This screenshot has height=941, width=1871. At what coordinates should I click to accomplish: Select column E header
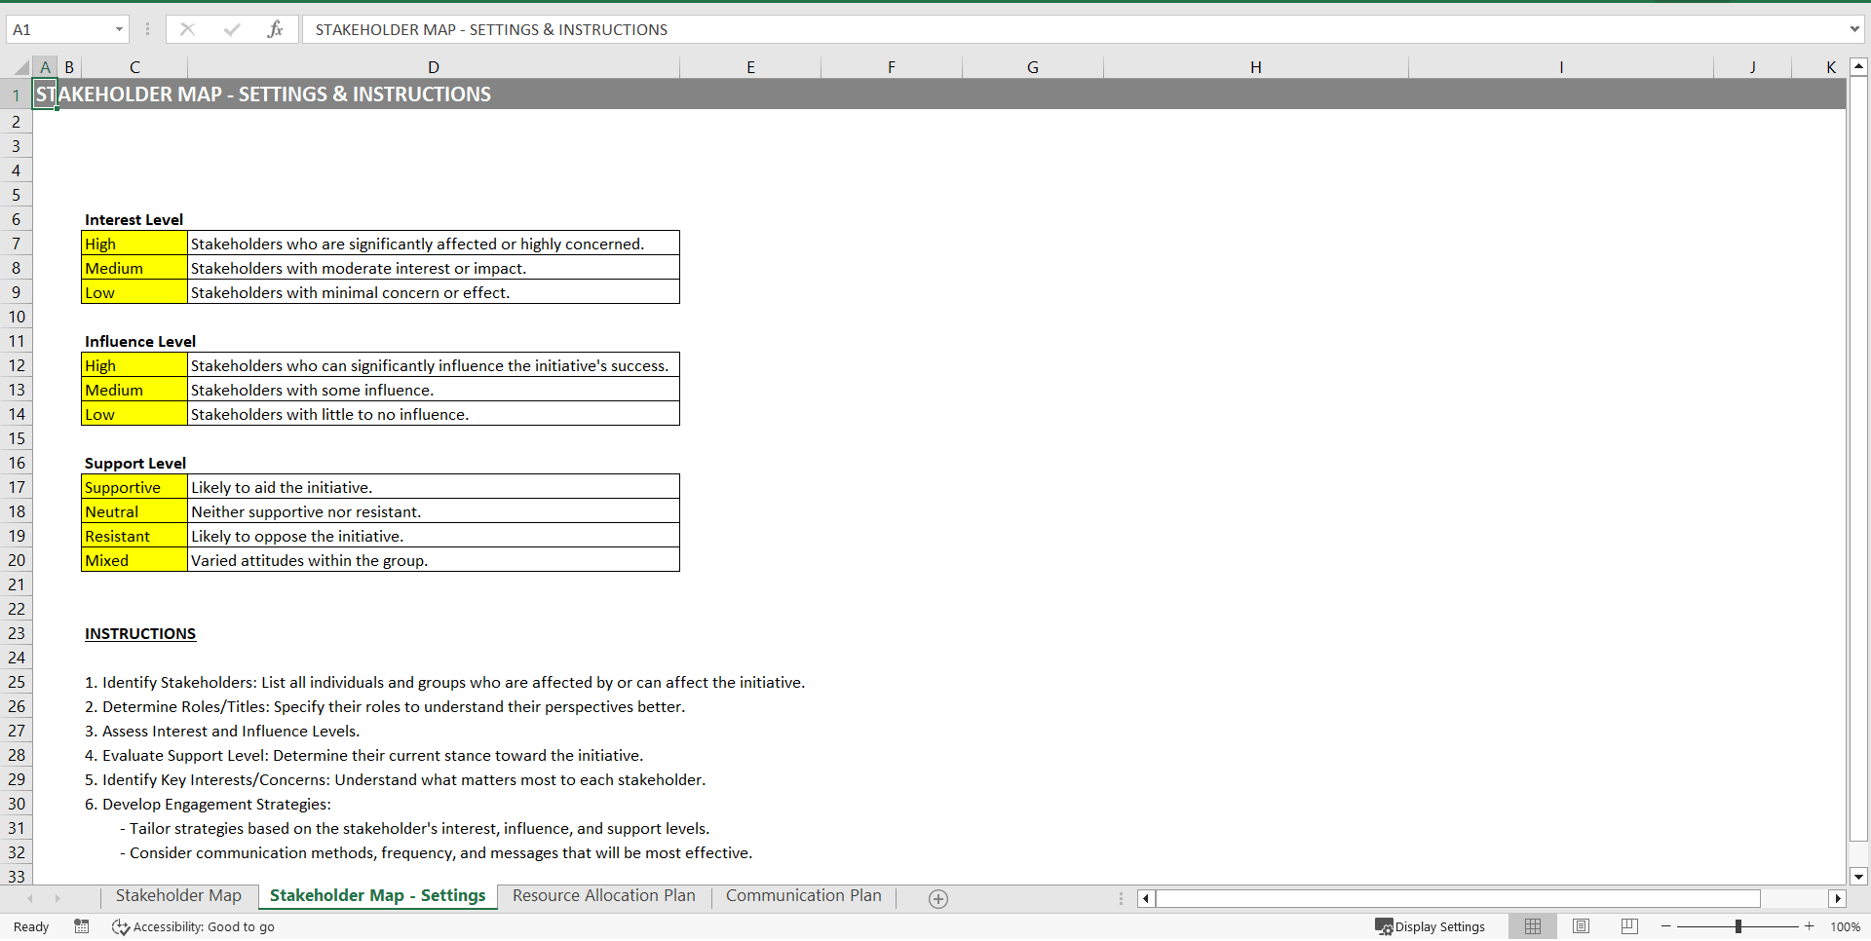[x=750, y=67]
